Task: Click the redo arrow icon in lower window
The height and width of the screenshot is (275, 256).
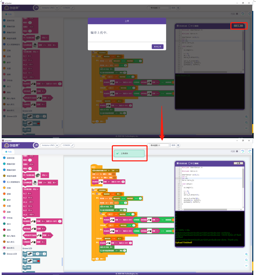Action: (250, 151)
